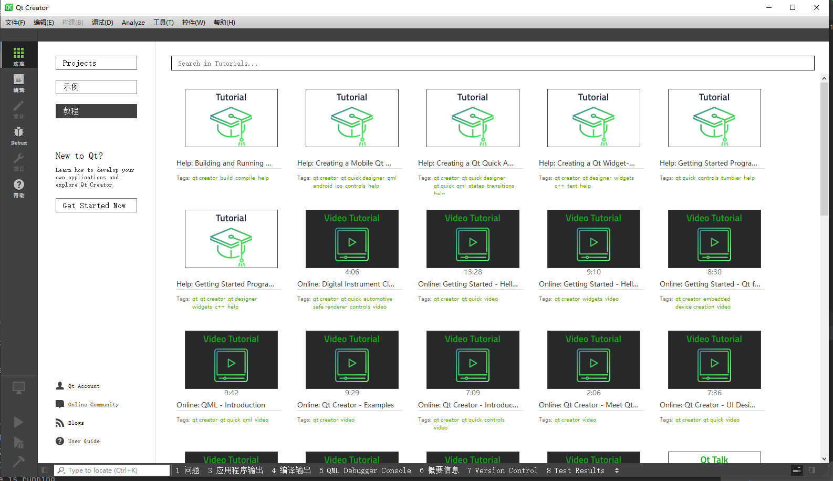Click the Run play button
Viewport: 833px width, 481px height.
coord(18,422)
